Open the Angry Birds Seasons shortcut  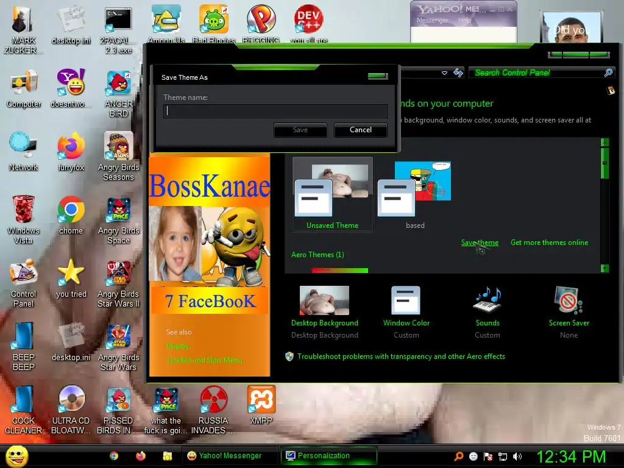coord(119,157)
